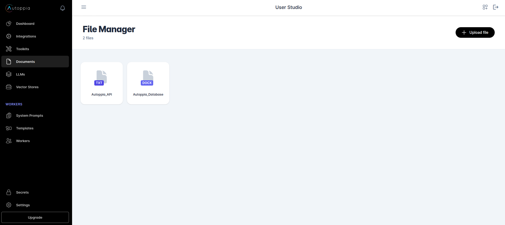
Task: Open the apps grid icon
Action: click(485, 7)
